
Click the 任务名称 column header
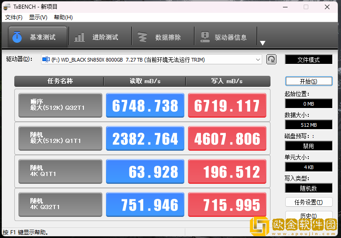click(x=59, y=81)
